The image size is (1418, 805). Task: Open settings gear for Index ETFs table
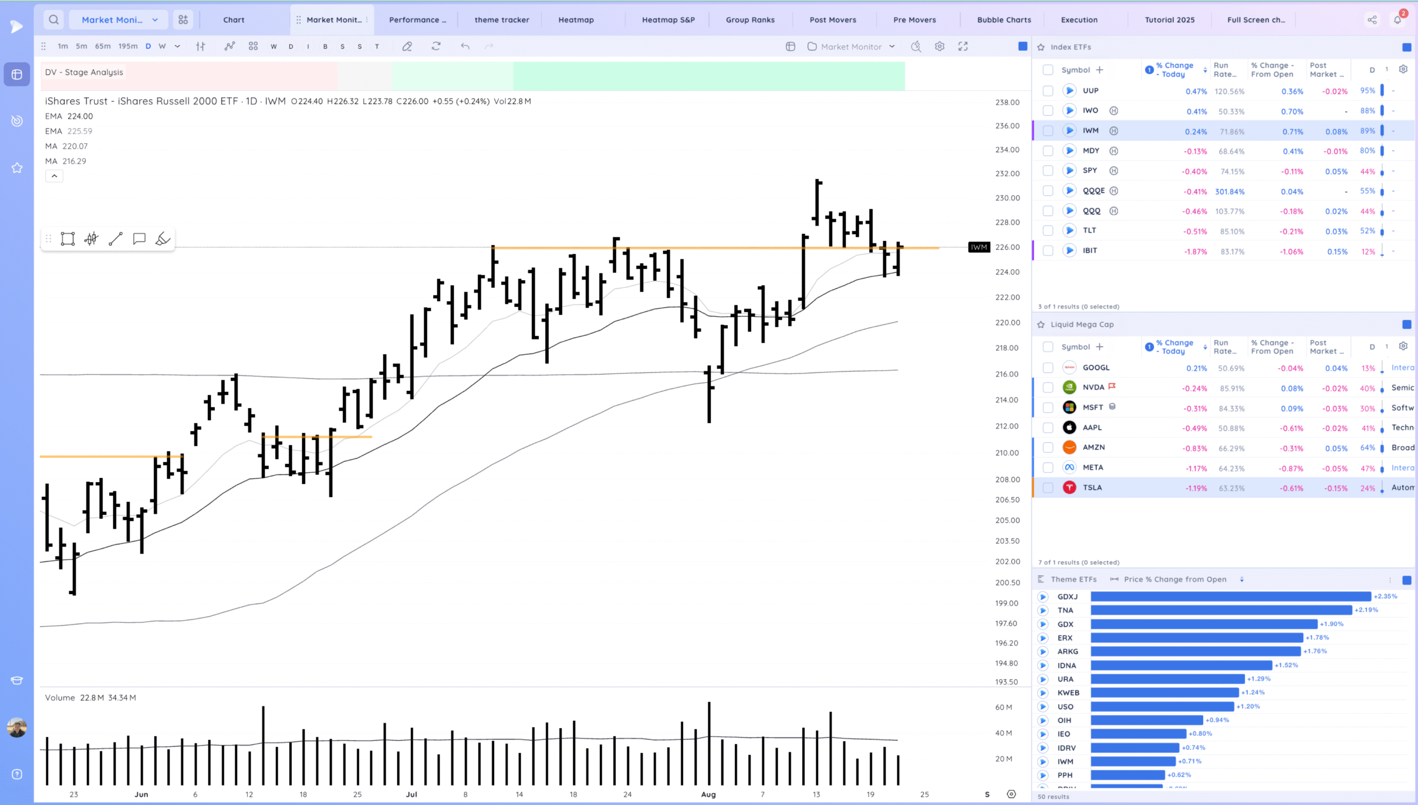[x=1403, y=69]
